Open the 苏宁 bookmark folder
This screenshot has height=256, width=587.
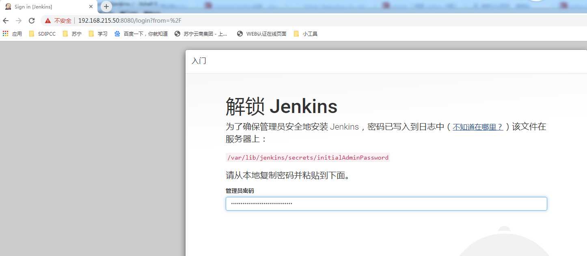click(72, 34)
